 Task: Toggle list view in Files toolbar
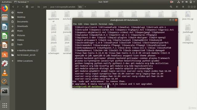point(177,7)
